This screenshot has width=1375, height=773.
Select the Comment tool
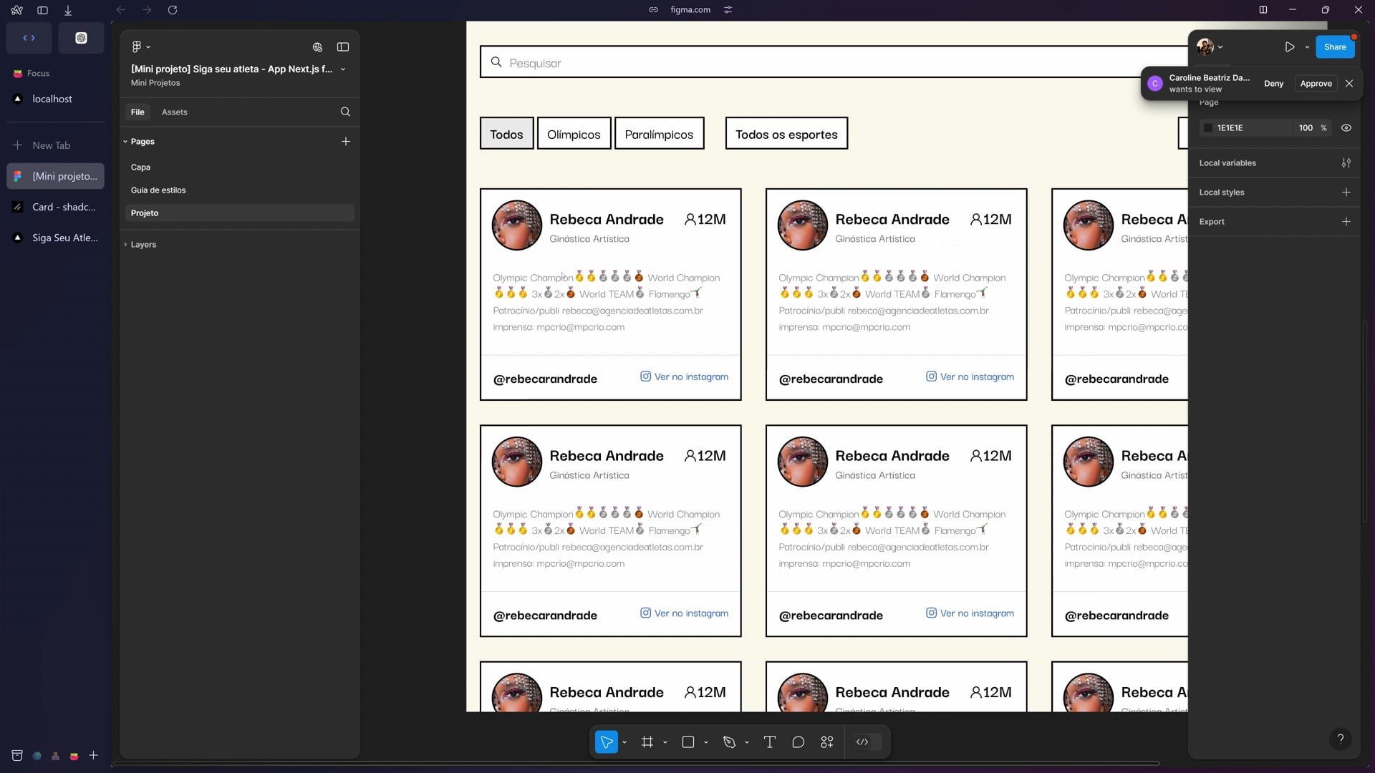coord(798,742)
